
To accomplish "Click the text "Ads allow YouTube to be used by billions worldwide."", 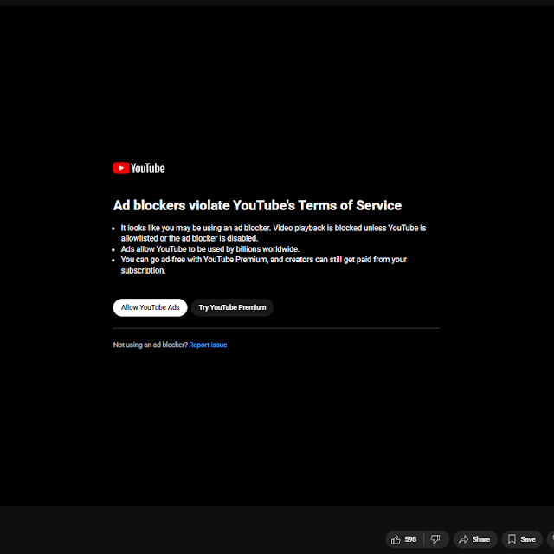I will coord(210,249).
